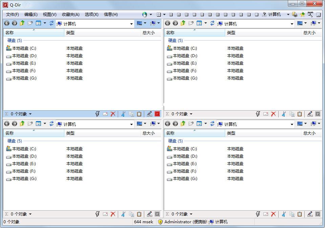Click the clipboard paste icon in the top-right pane
325x228 pixels.
click(x=300, y=114)
